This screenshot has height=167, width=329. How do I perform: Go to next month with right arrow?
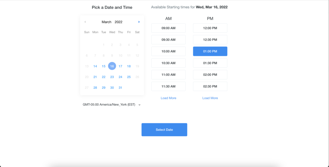tap(139, 22)
